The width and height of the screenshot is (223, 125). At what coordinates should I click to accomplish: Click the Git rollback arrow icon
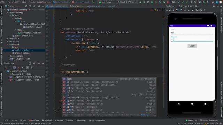tap(195, 2)
